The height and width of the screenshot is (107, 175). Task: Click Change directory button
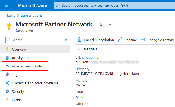coord(157,40)
